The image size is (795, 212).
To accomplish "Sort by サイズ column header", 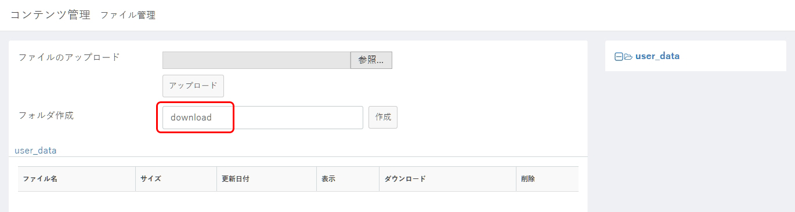I will 176,179.
